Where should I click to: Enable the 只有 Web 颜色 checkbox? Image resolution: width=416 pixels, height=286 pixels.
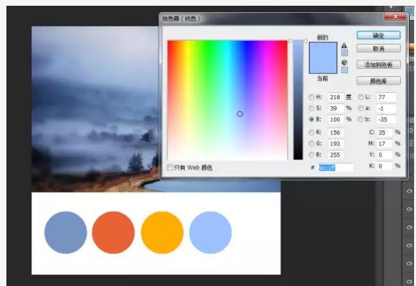(x=170, y=168)
